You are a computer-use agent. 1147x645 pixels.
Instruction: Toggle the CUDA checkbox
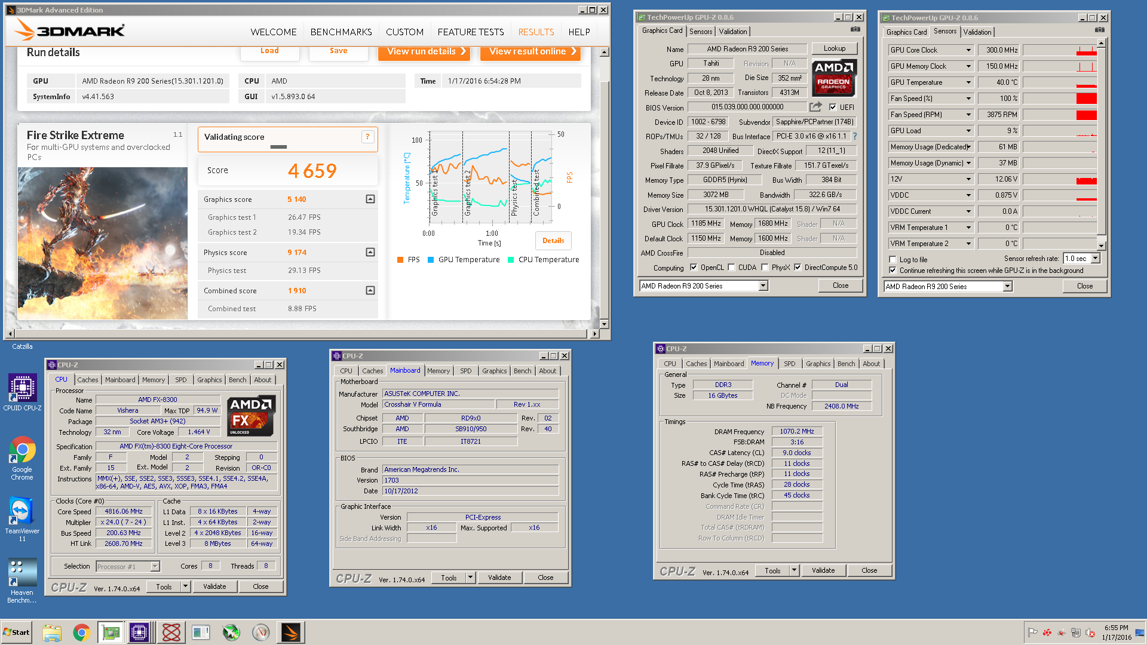tap(731, 268)
